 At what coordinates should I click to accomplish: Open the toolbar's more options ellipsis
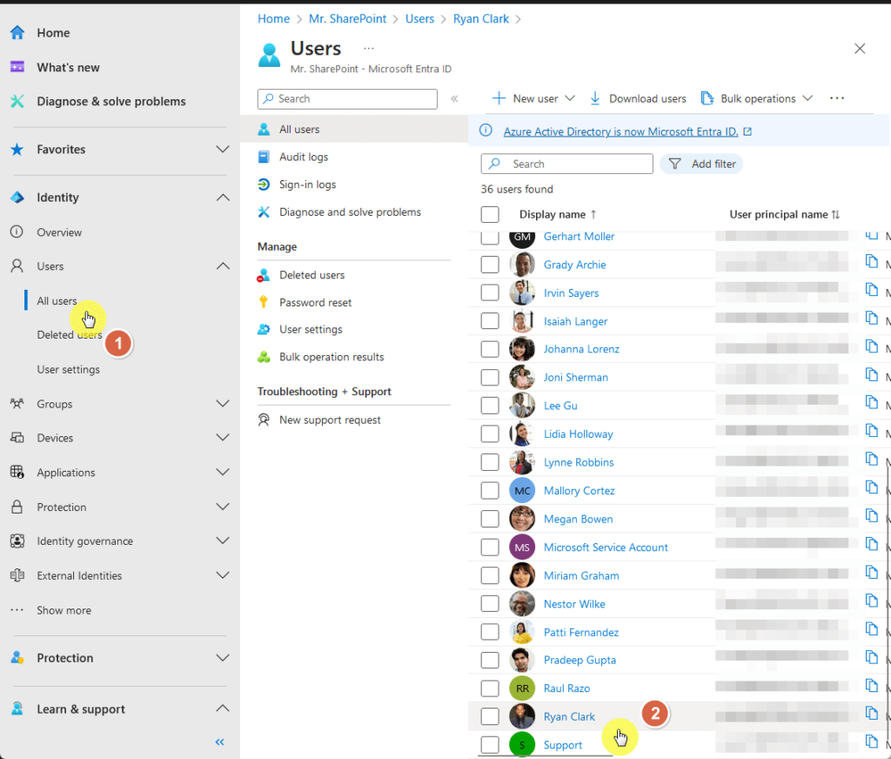click(836, 98)
